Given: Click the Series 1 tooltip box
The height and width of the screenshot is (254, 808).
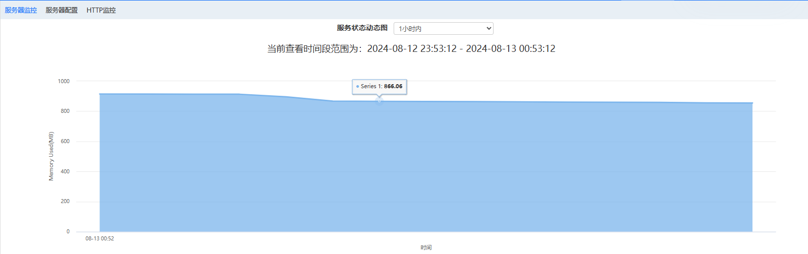Looking at the screenshot, I should coord(379,87).
